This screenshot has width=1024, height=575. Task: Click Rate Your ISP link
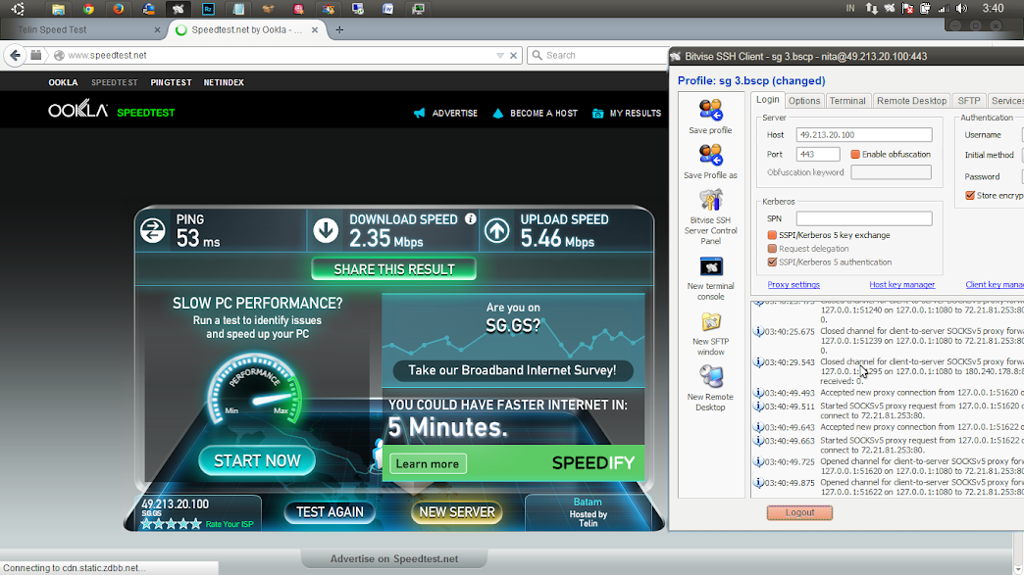click(x=230, y=524)
